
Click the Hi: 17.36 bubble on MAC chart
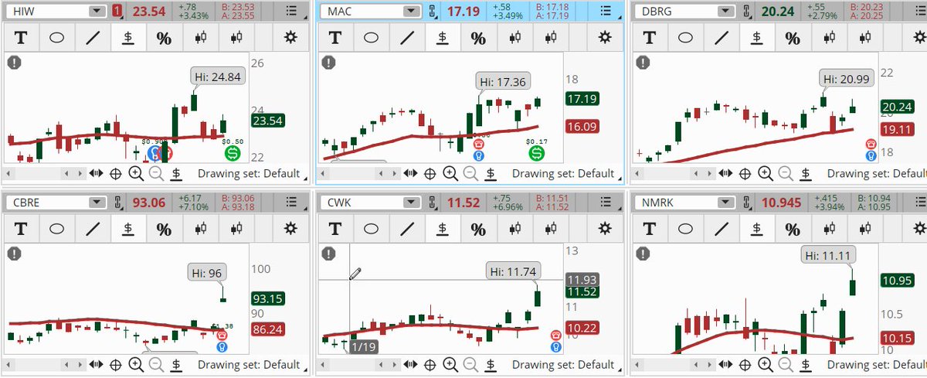(503, 81)
